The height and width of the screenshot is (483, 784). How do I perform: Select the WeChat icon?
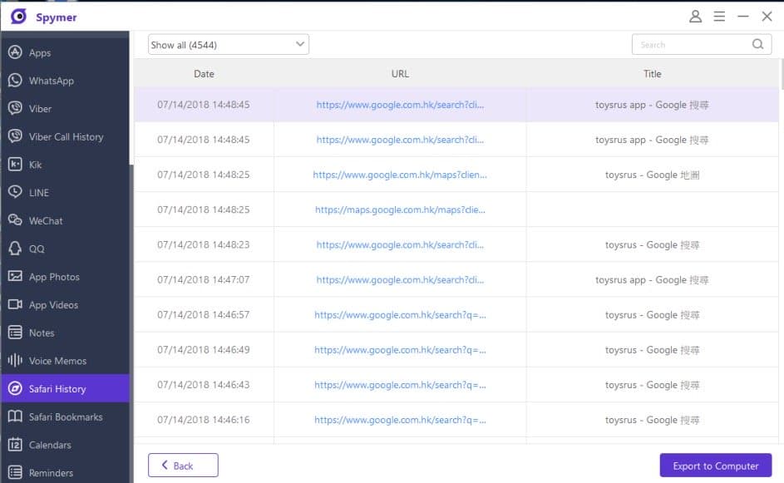(x=15, y=220)
